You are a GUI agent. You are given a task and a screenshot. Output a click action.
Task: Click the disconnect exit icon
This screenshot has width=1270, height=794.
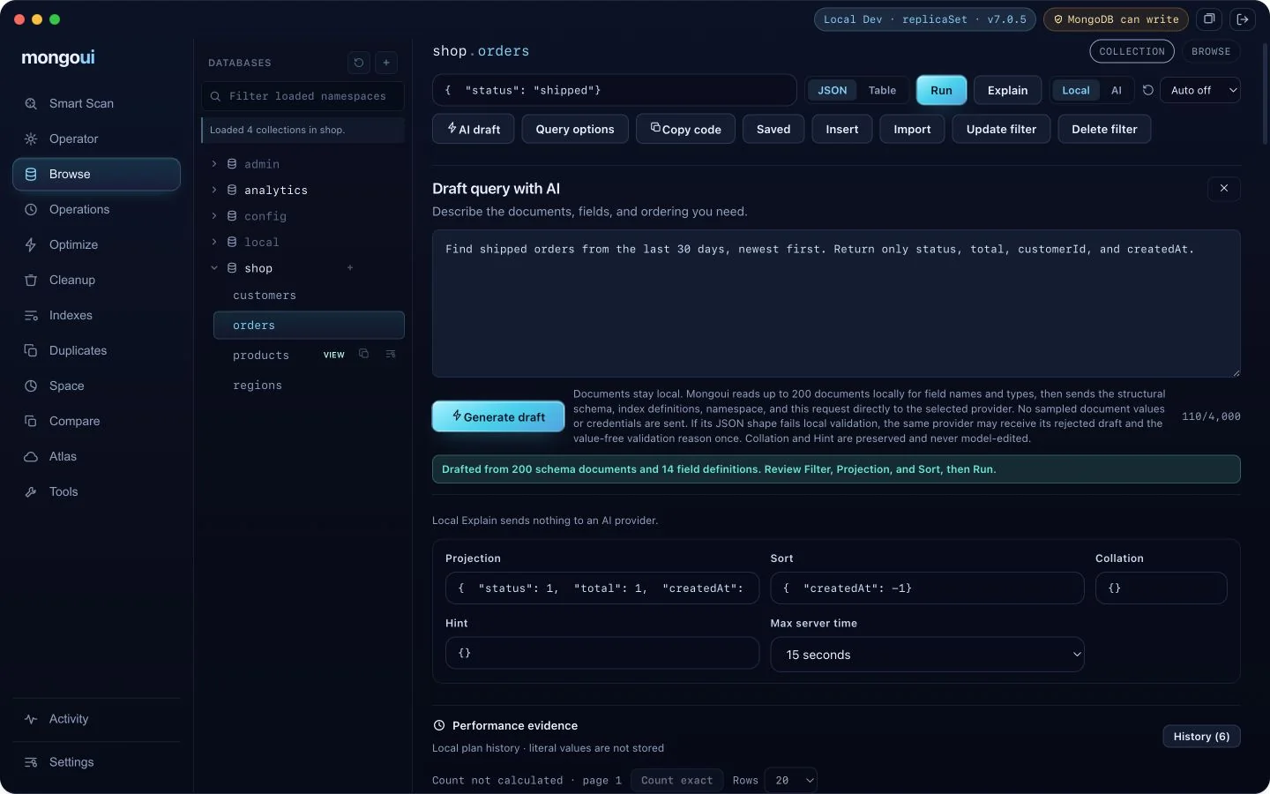[1243, 19]
